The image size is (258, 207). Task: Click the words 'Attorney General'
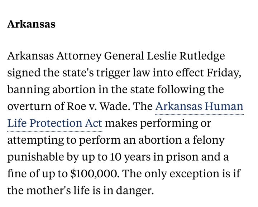[100, 56]
